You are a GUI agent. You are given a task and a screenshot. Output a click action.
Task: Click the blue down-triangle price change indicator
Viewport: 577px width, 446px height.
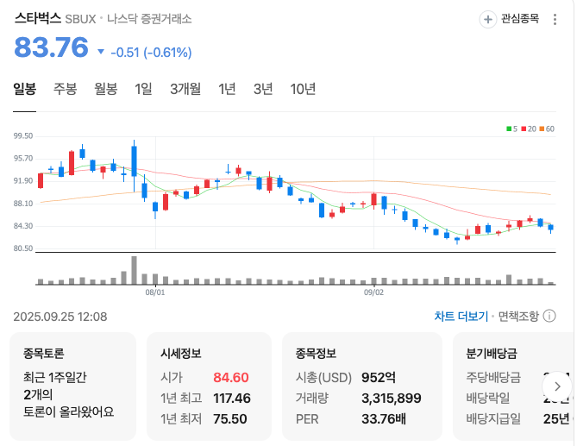[101, 52]
